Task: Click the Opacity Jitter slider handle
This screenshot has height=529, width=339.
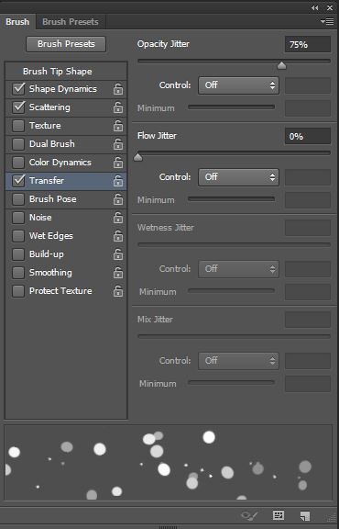Action: [281, 65]
